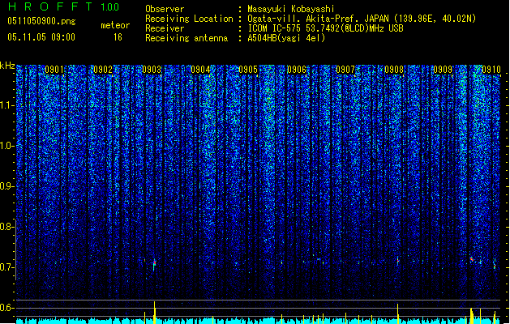The height and width of the screenshot is (324, 510).
Task: Click the Receiver label
Action: (x=165, y=28)
